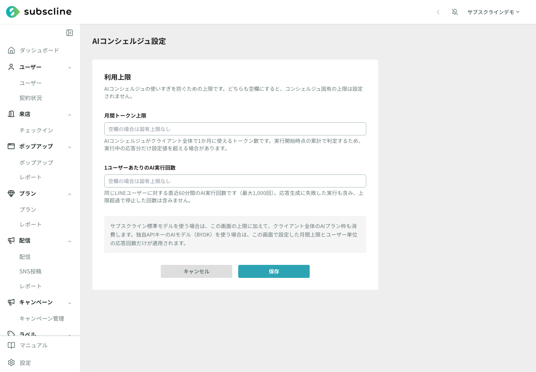Collapse the プラン section chevron

[70, 194]
